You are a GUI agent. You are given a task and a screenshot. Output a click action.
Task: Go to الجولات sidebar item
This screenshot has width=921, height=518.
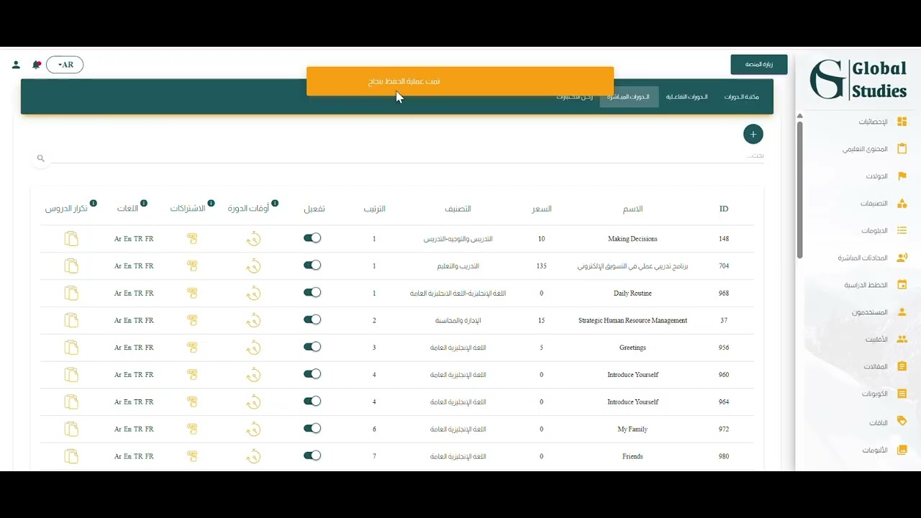point(886,176)
